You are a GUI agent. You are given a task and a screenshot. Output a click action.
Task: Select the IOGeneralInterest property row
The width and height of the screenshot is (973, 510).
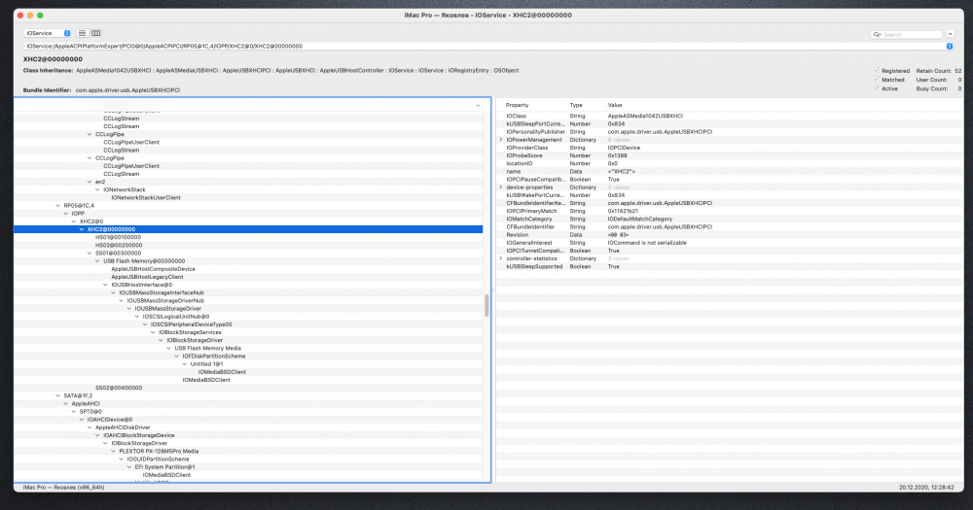tap(730, 243)
